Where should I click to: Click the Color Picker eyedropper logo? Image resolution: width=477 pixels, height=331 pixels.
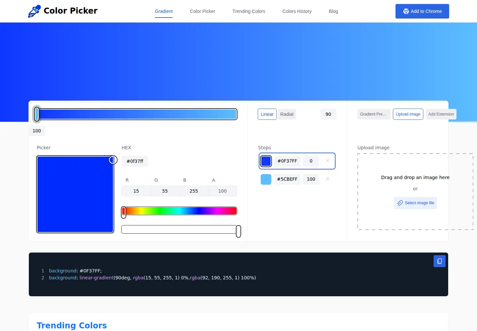pyautogui.click(x=34, y=11)
